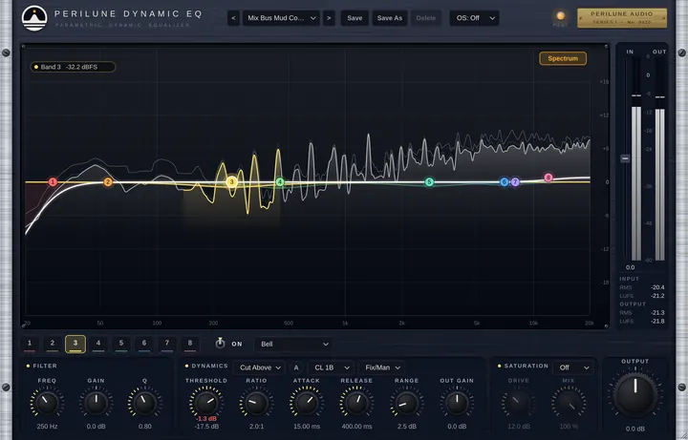
Task: Click the large OUTPUT knob
Action: tap(635, 396)
